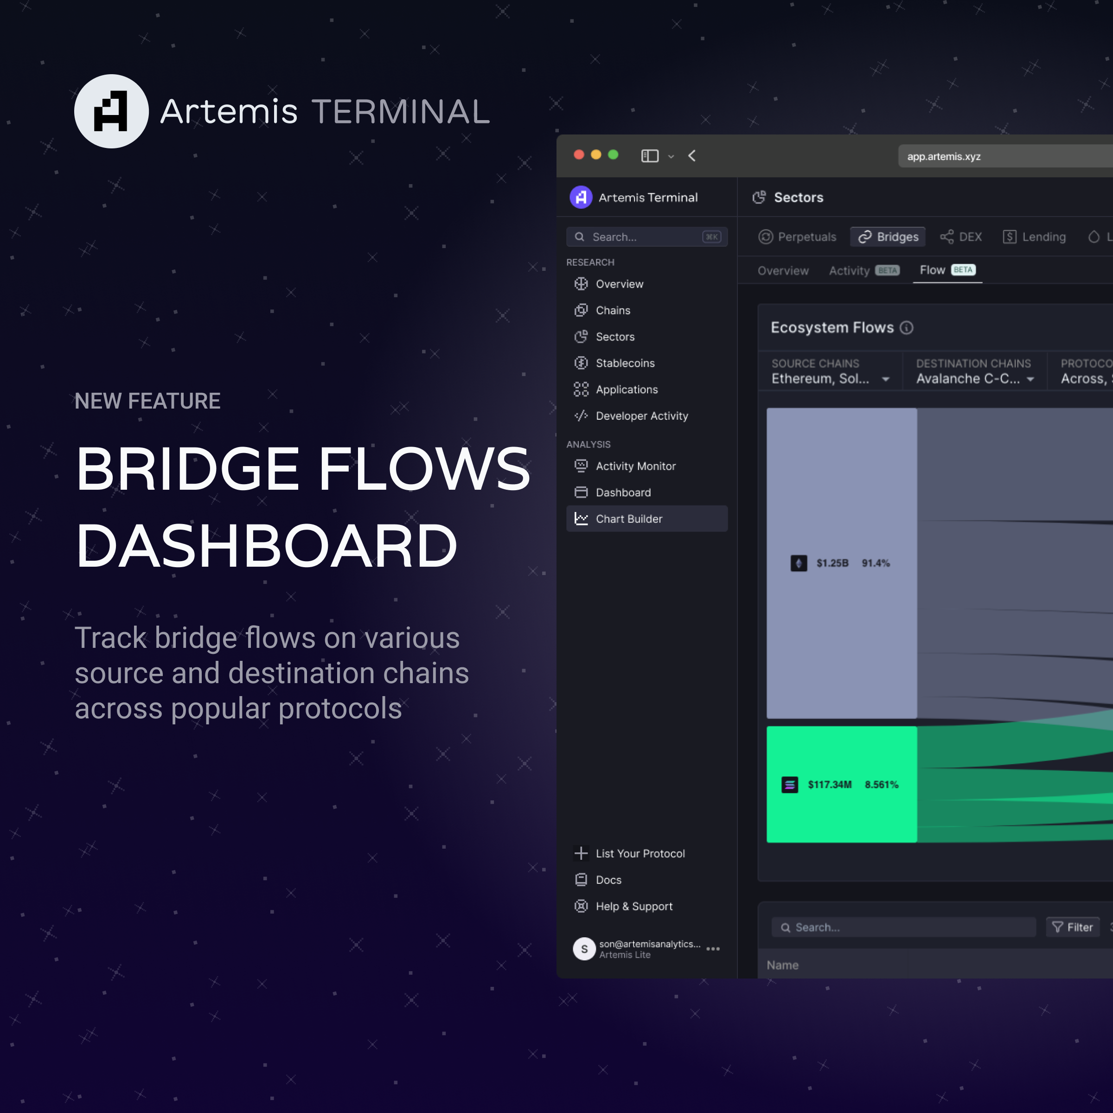Click the Filter button
Screen dimensions: 1113x1113
(x=1073, y=927)
